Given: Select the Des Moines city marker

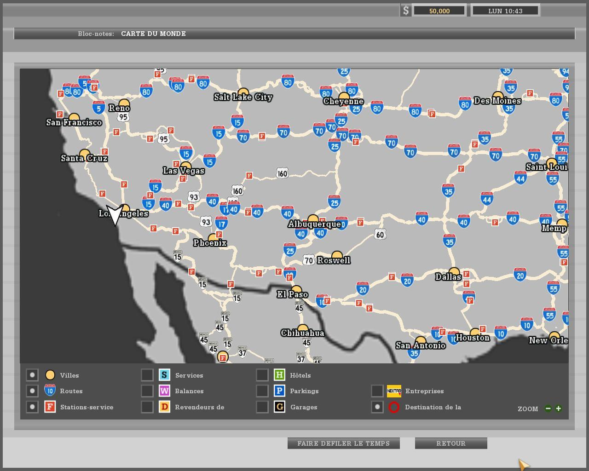Looking at the screenshot, I should (497, 96).
